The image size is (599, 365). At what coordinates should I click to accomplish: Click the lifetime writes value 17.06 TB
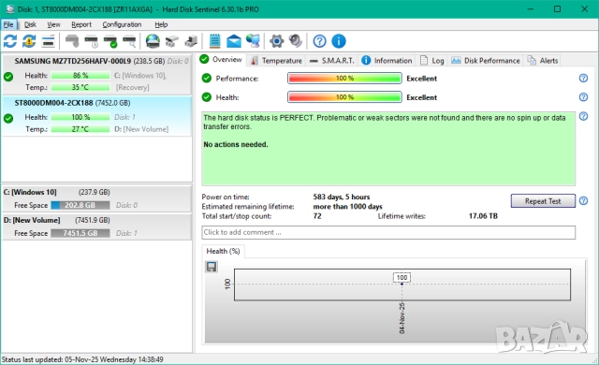(483, 216)
